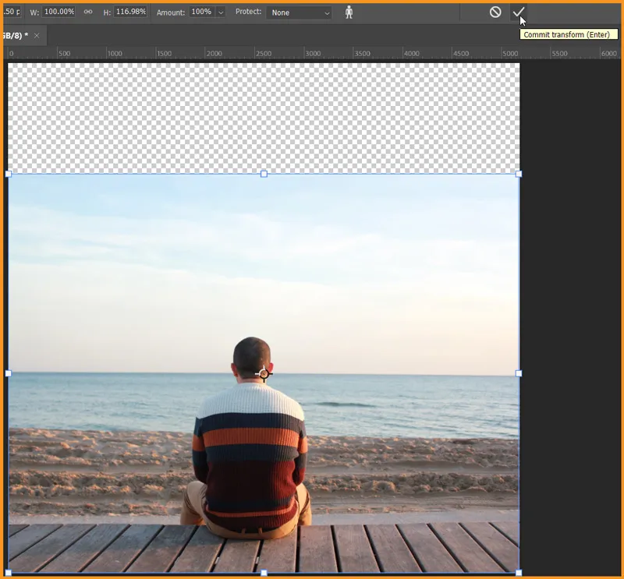Click the top-right corner transform handle
The height and width of the screenshot is (579, 624).
click(519, 174)
